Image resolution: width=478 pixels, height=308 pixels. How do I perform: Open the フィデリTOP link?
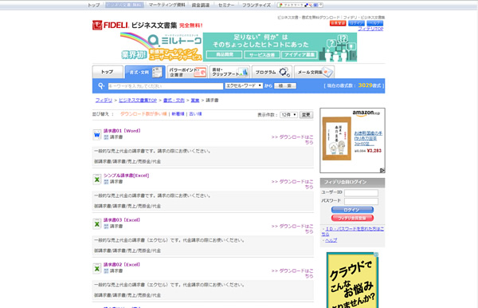[370, 29]
